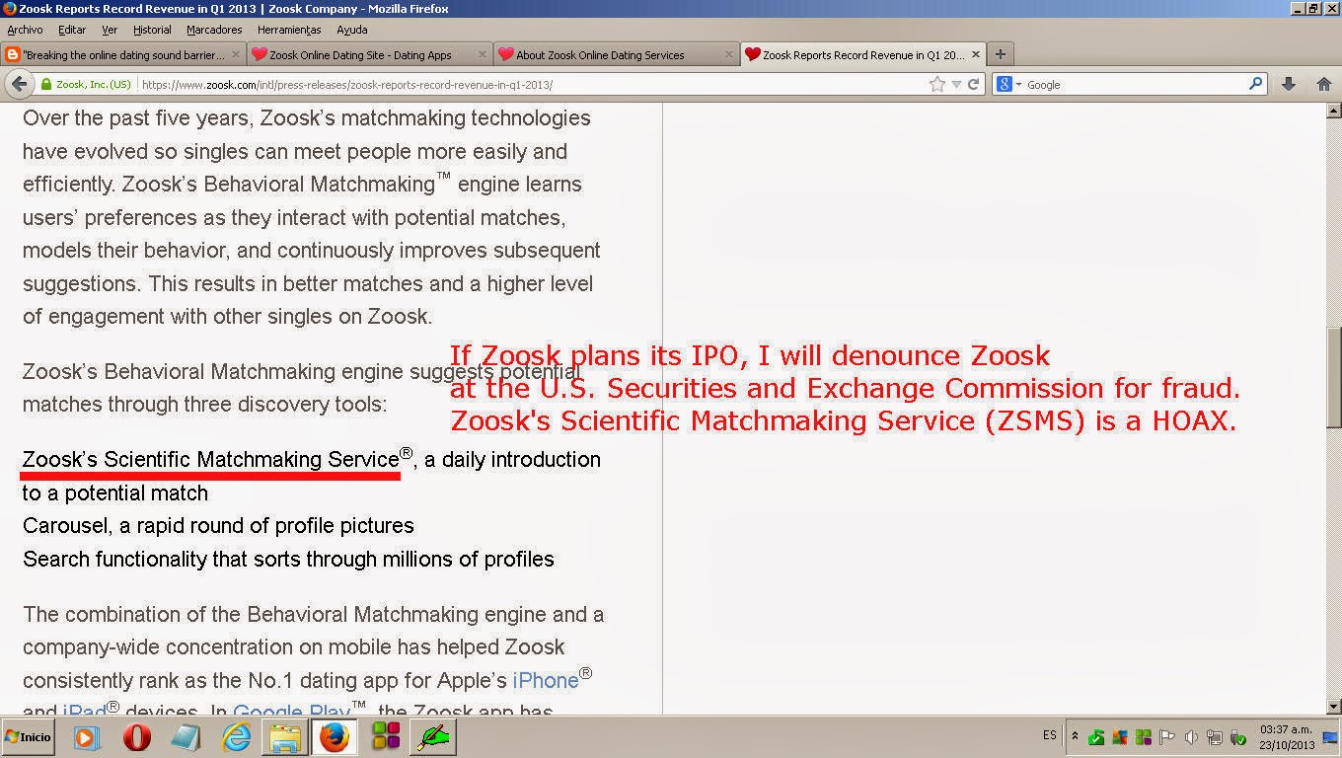Screen dimensions: 1342x758
Task: Click the Inicio start button
Action: [x=29, y=737]
